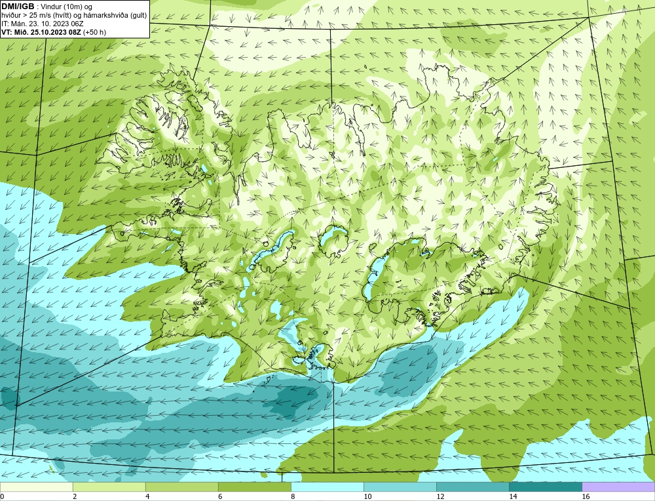Screen dimensions: 655x501
Task: Click the 14–16 m/s dark teal swatch
Action: pyautogui.click(x=545, y=487)
